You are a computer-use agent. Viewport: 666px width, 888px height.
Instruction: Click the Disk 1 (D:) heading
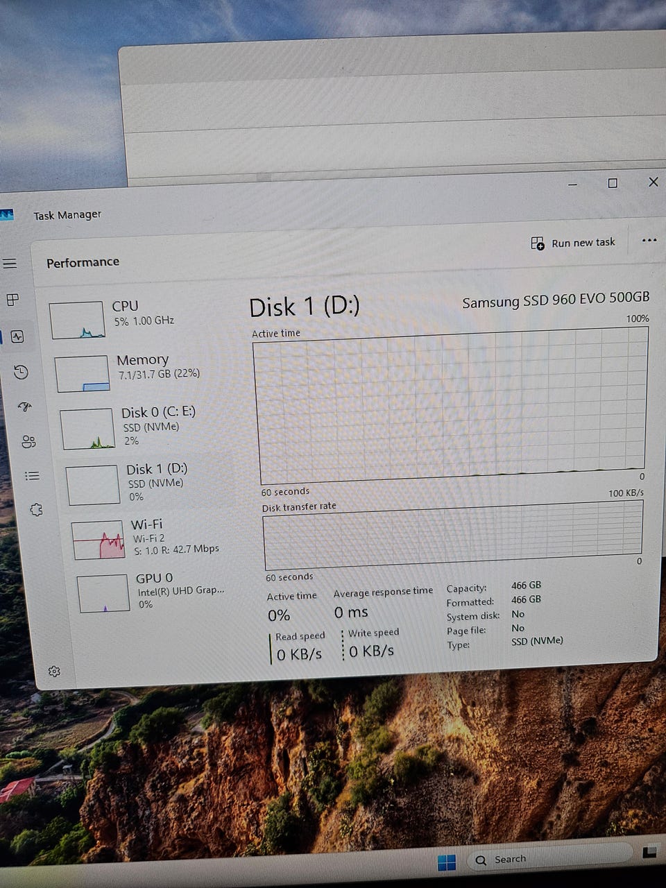click(305, 307)
